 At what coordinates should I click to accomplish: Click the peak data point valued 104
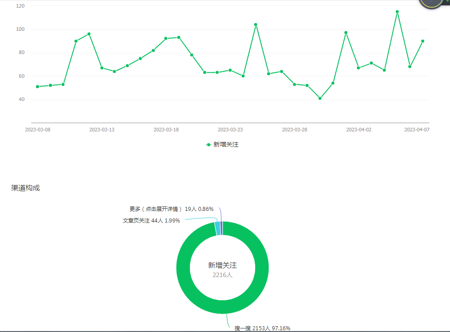tap(256, 25)
